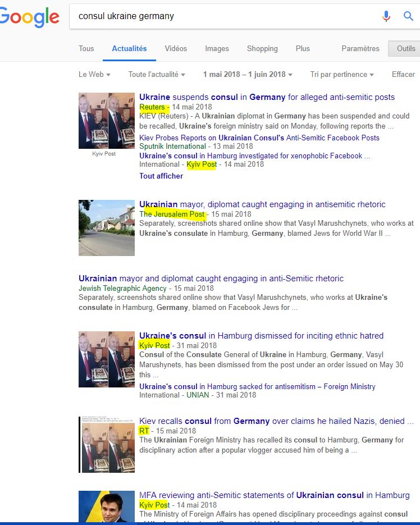Click the RT source label
The width and height of the screenshot is (420, 525).
(x=144, y=431)
